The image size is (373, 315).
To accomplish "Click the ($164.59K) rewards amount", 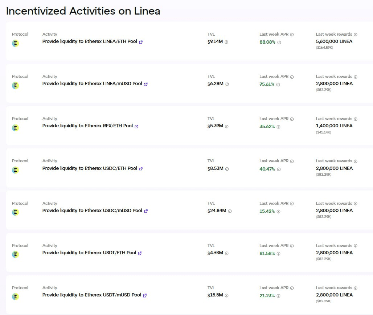I will point(324,48).
